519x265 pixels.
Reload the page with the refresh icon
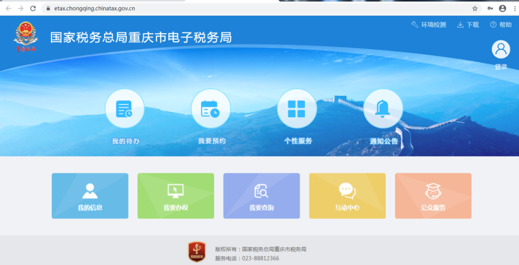pos(33,9)
